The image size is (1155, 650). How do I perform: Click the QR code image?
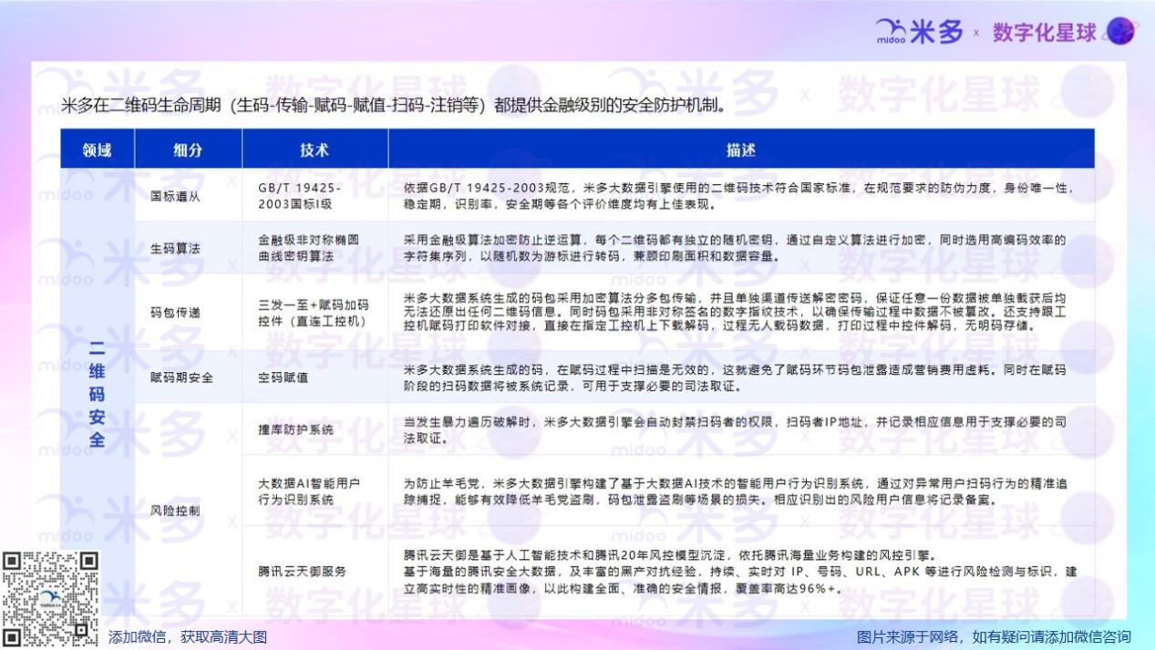coord(50,599)
